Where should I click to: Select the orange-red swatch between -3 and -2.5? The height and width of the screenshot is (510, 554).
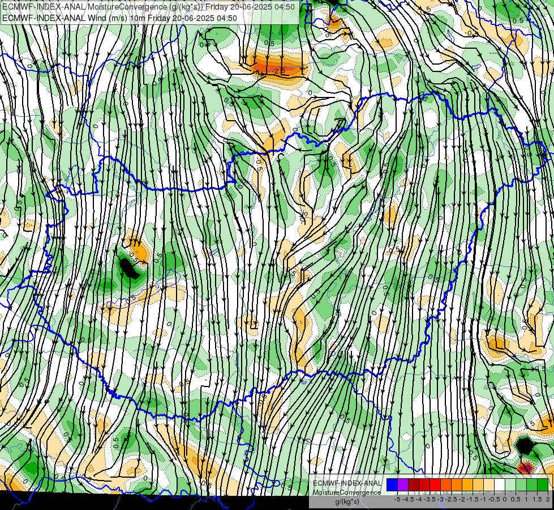click(x=446, y=485)
